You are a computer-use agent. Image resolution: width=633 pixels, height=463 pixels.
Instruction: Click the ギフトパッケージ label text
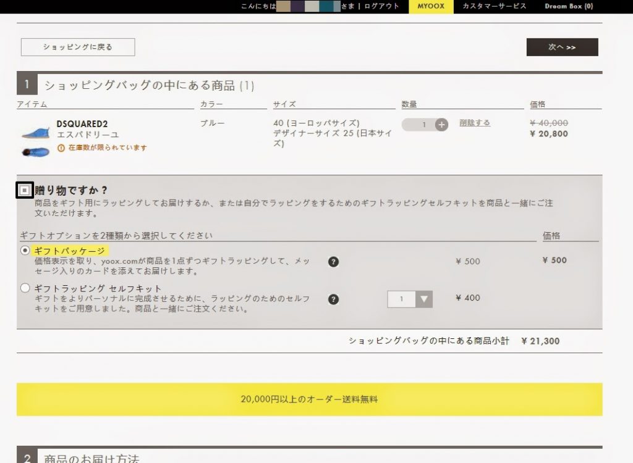click(69, 251)
